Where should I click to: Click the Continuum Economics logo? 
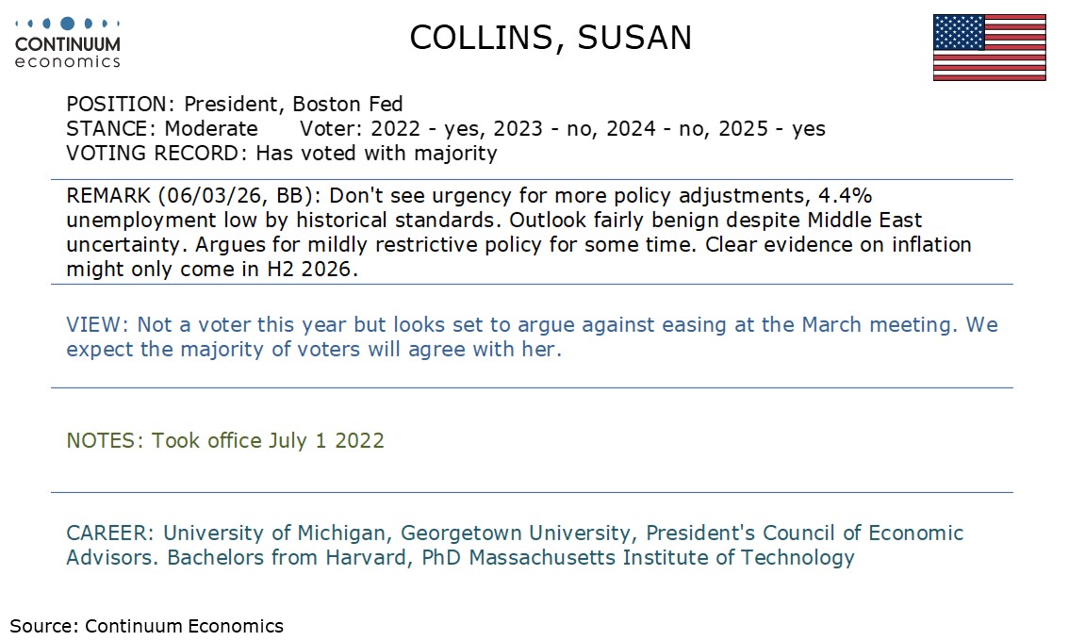pos(68,42)
